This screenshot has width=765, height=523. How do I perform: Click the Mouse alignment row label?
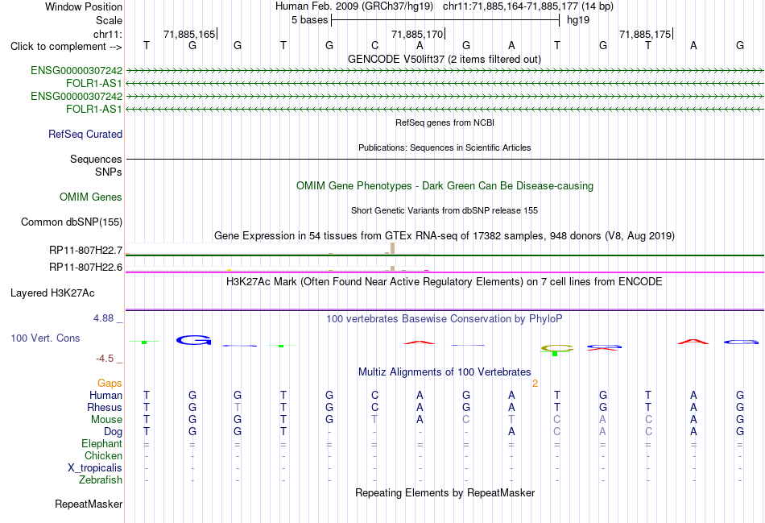click(x=106, y=420)
